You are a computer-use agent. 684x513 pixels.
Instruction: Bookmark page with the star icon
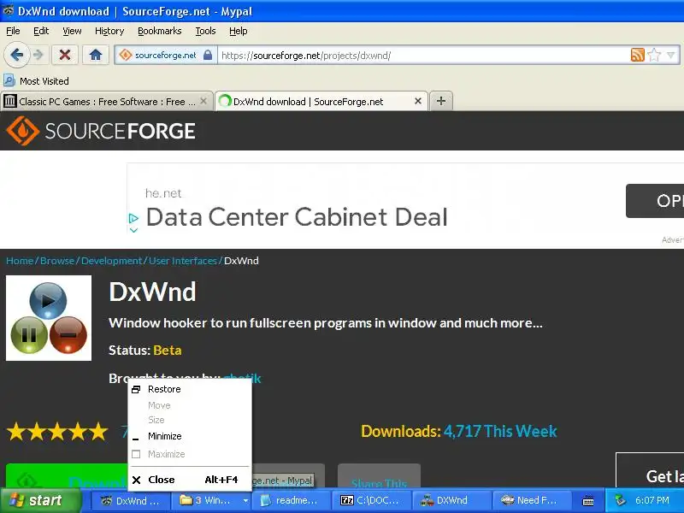click(654, 55)
